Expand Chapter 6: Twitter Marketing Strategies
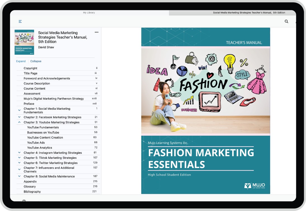306x211 pixels. tap(19, 162)
